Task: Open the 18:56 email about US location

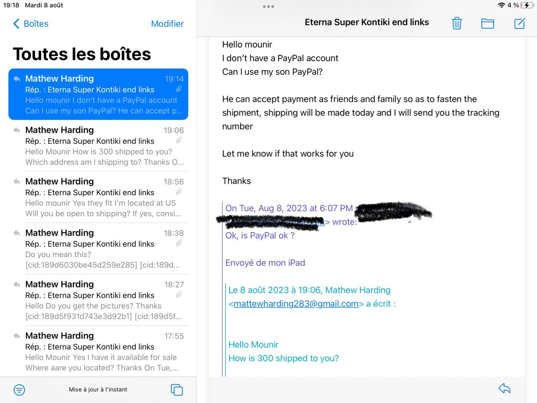Action: [x=98, y=197]
